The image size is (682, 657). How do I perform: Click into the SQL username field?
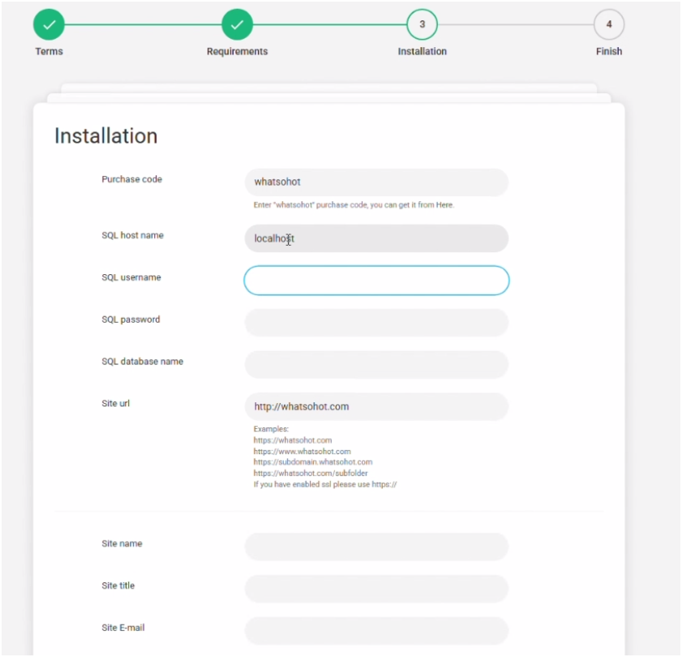point(376,281)
